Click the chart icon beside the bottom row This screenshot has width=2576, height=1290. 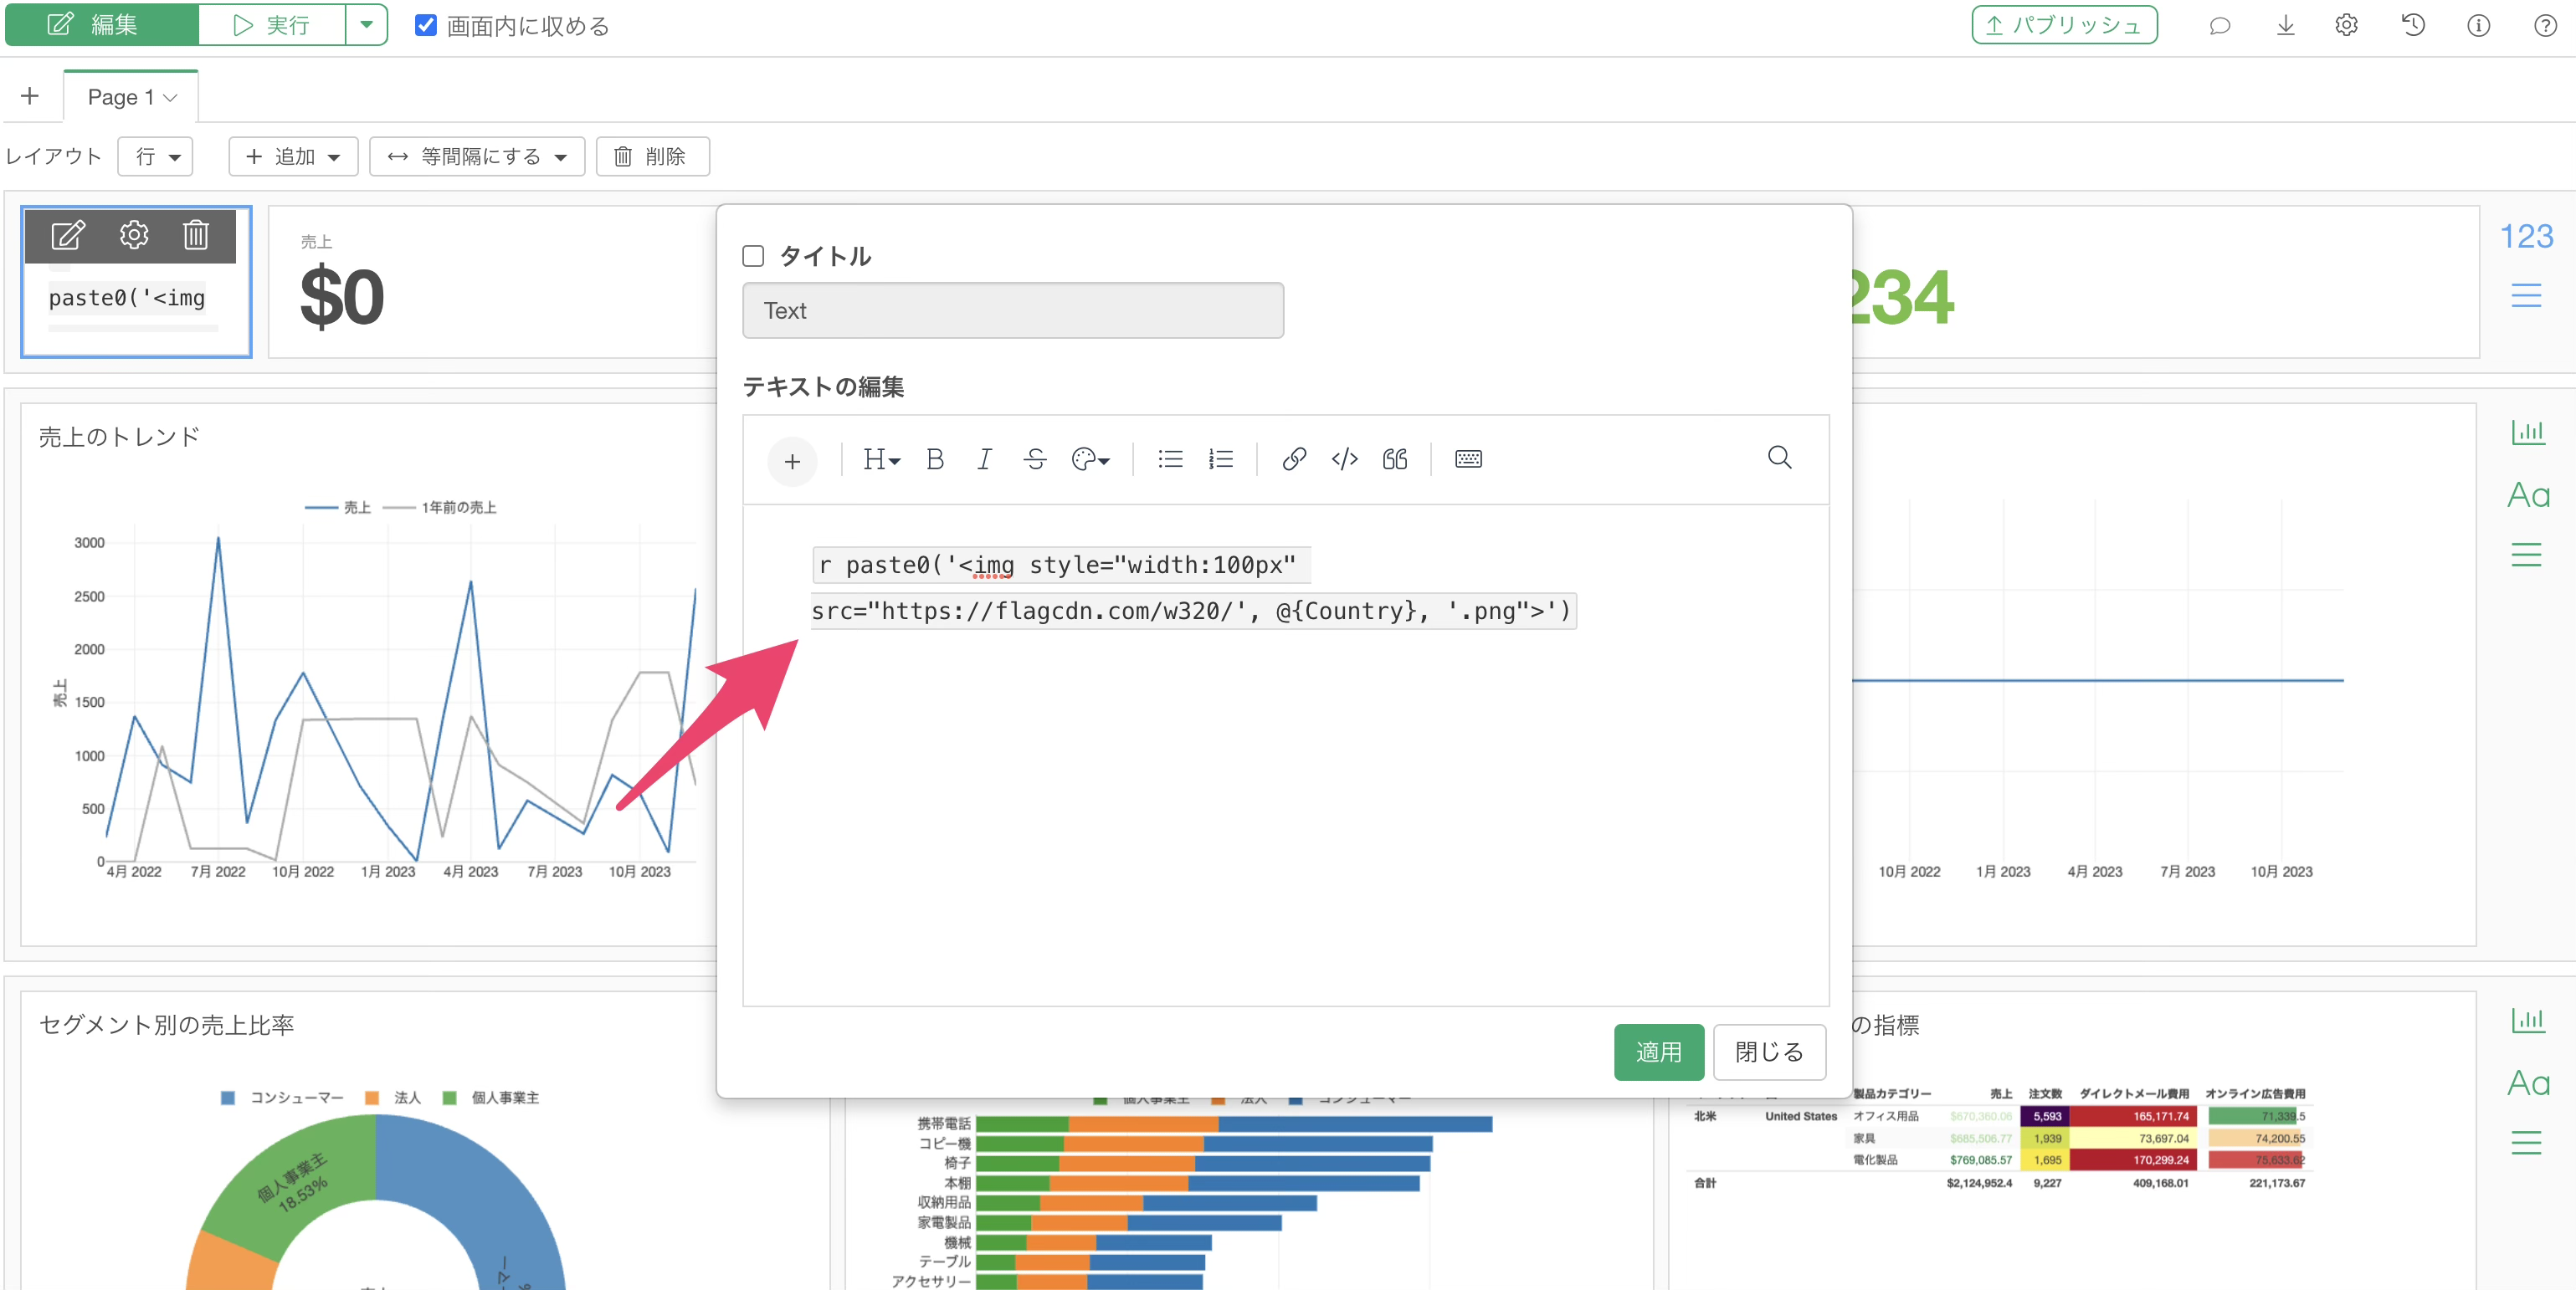coord(2527,1019)
